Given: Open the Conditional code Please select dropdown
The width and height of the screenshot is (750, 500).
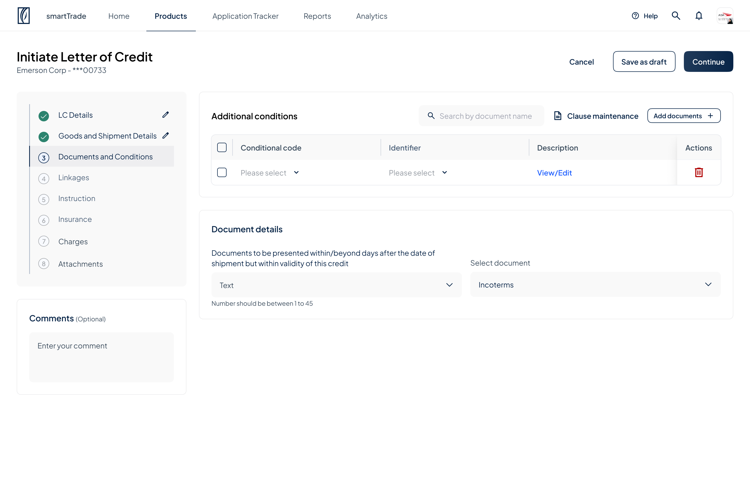Looking at the screenshot, I should coord(270,173).
